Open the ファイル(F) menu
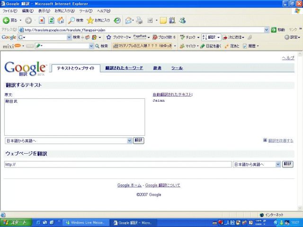This screenshot has height=227, width=303. pos(9,11)
